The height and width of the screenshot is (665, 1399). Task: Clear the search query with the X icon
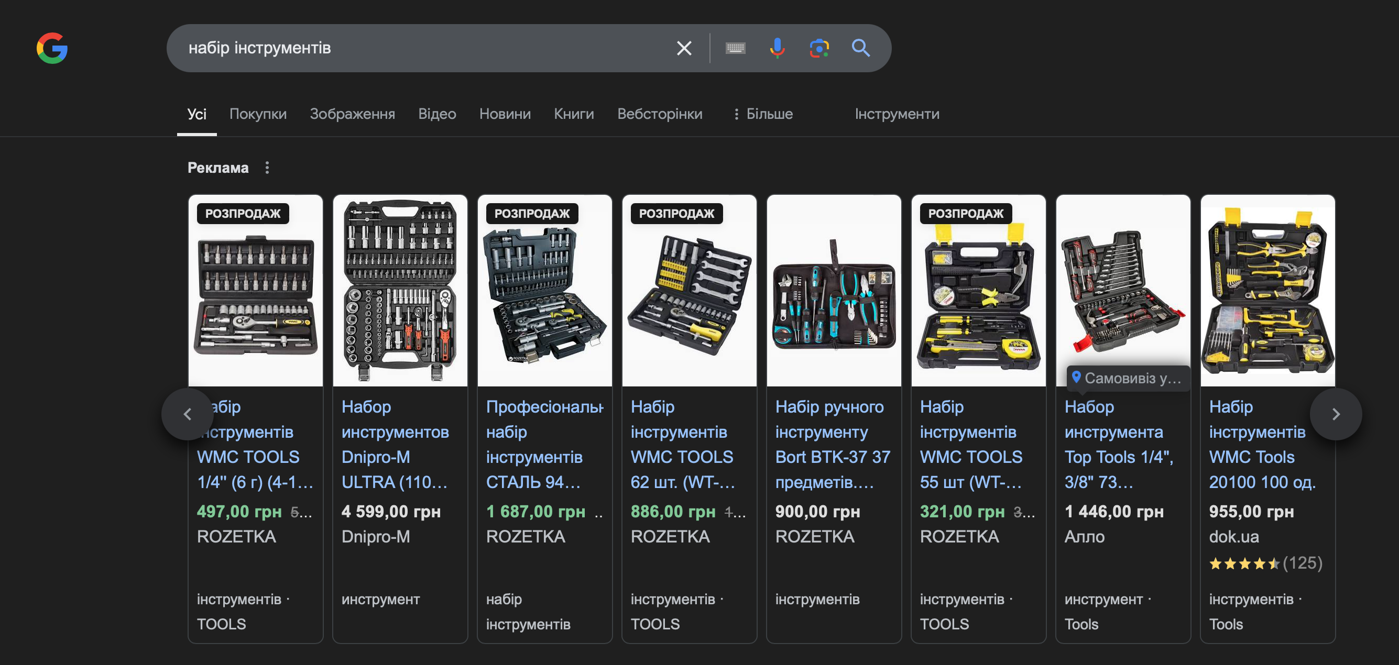[x=684, y=48]
